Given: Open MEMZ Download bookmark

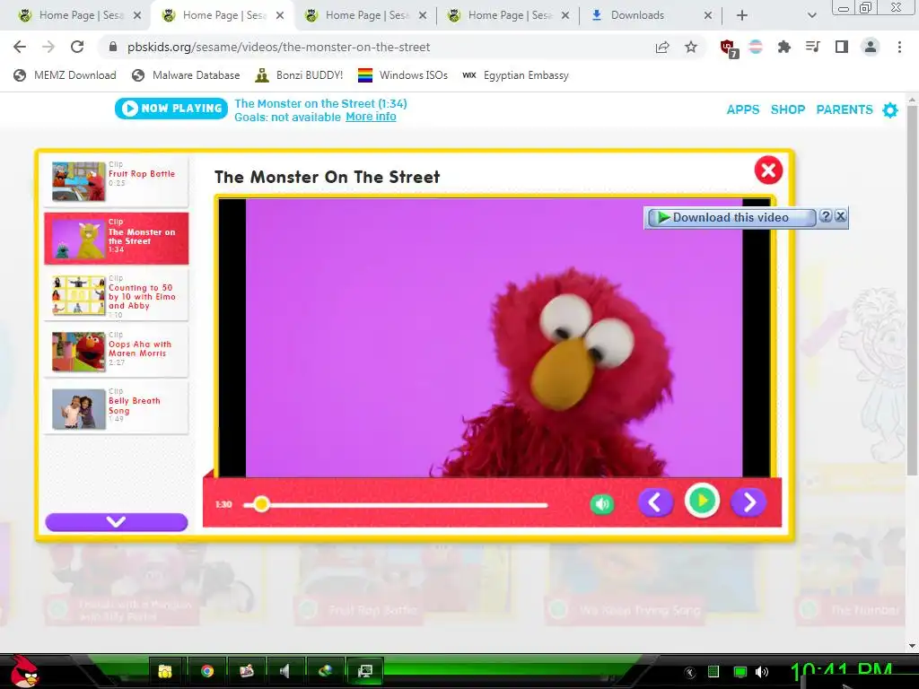Looking at the screenshot, I should click(65, 75).
